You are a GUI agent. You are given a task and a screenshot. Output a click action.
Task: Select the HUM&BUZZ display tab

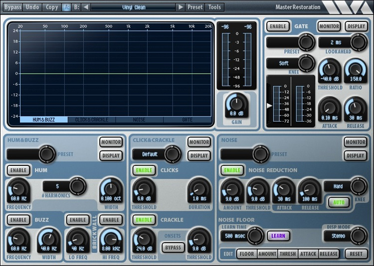44,120
